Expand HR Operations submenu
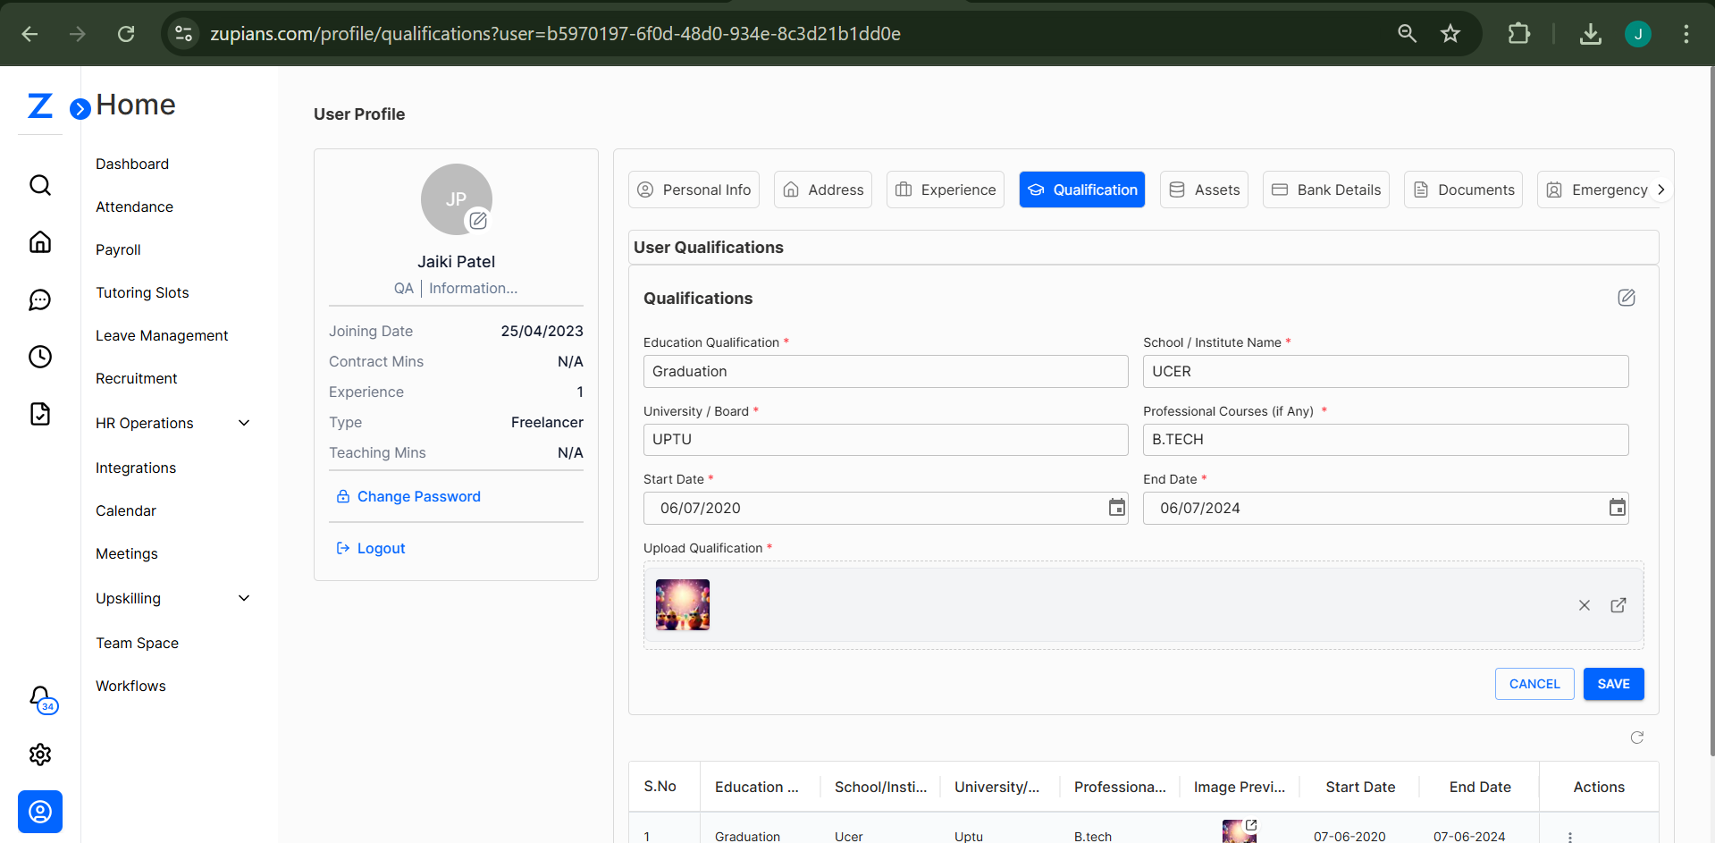The image size is (1715, 843). [244, 423]
